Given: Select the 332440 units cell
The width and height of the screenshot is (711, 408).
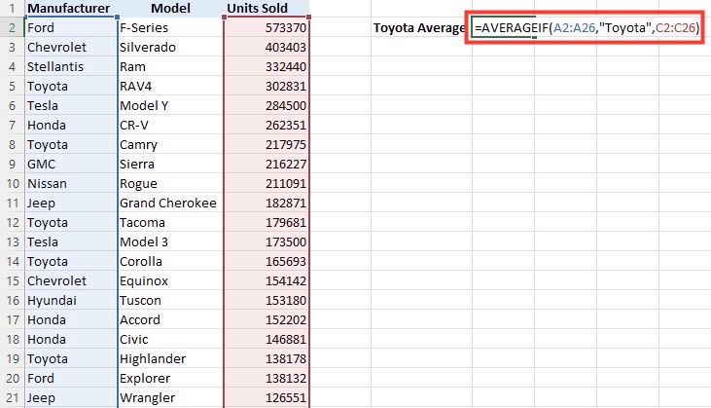Looking at the screenshot, I should tap(267, 67).
